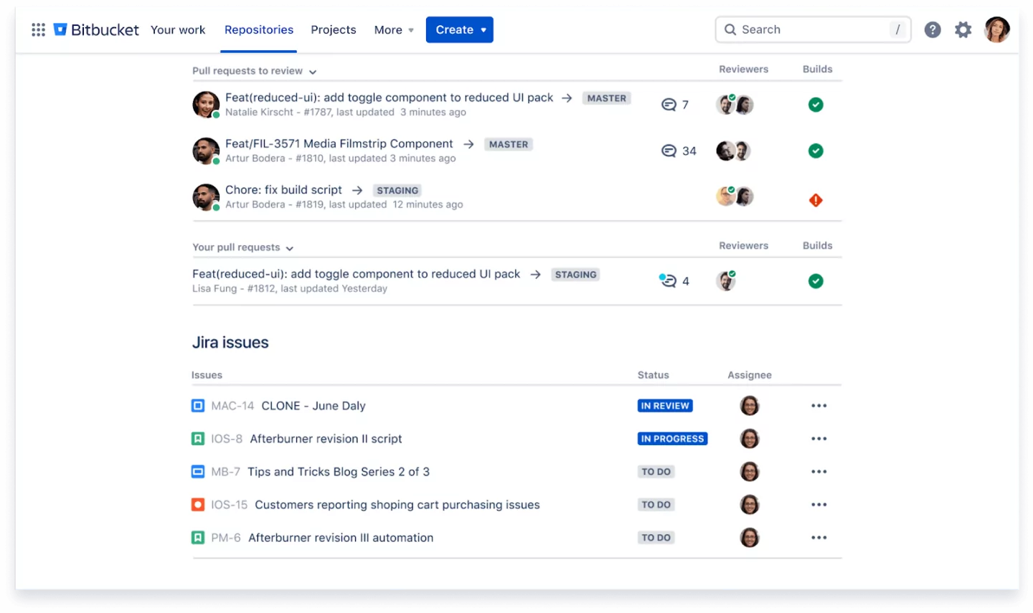Click assignee avatar for MB-7

750,472
